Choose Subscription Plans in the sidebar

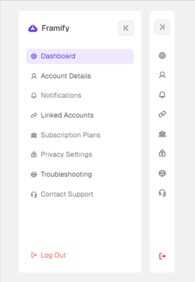click(x=80, y=135)
